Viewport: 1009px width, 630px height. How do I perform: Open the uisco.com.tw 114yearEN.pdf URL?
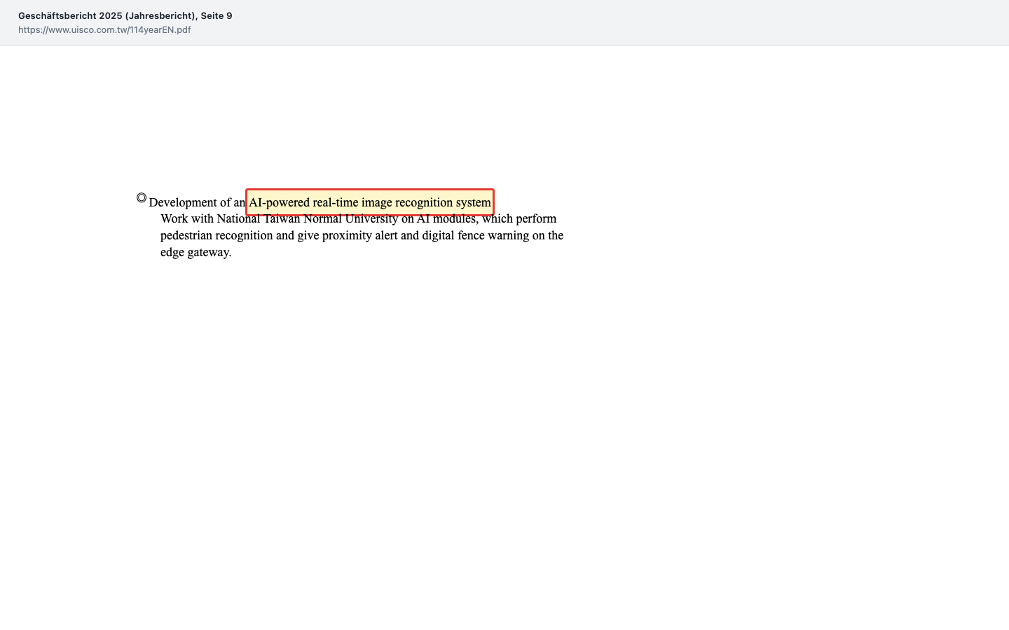pyautogui.click(x=104, y=30)
